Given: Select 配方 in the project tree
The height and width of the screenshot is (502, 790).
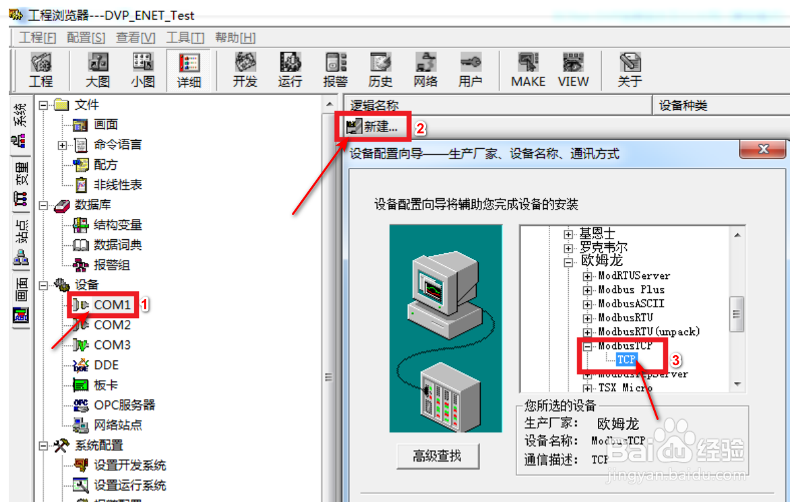Looking at the screenshot, I should [105, 164].
